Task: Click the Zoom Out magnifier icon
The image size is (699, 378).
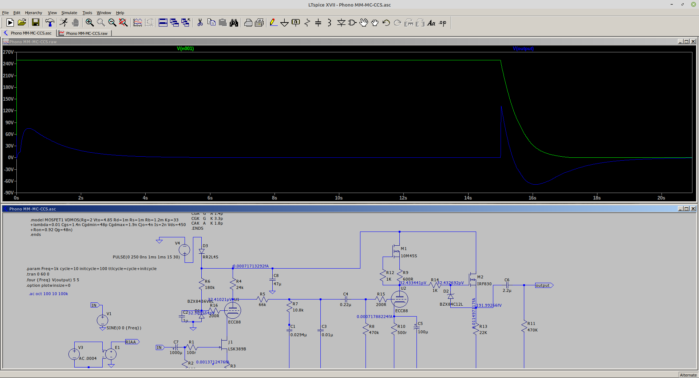Action: click(112, 23)
